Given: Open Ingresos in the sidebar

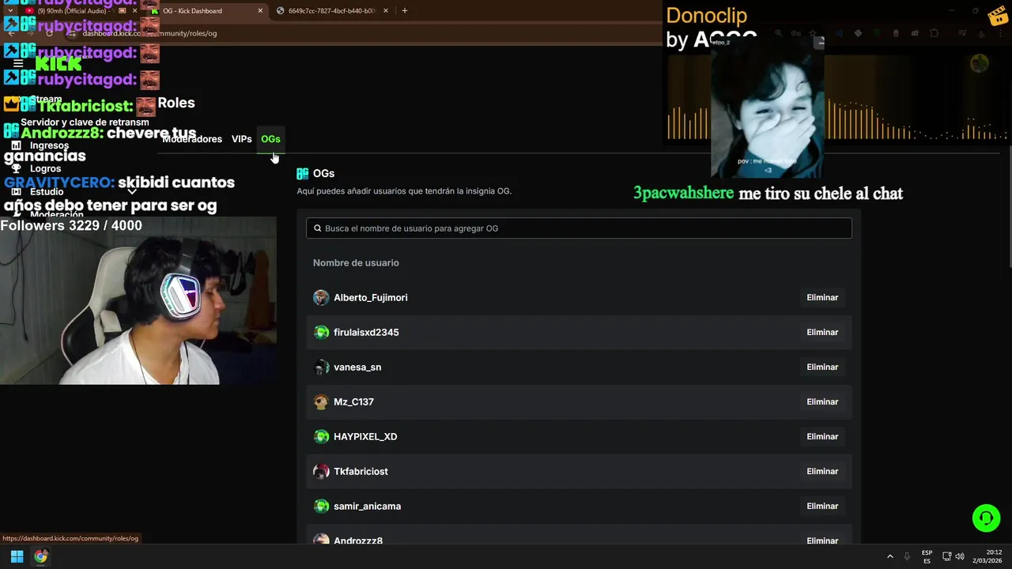Looking at the screenshot, I should (x=49, y=145).
